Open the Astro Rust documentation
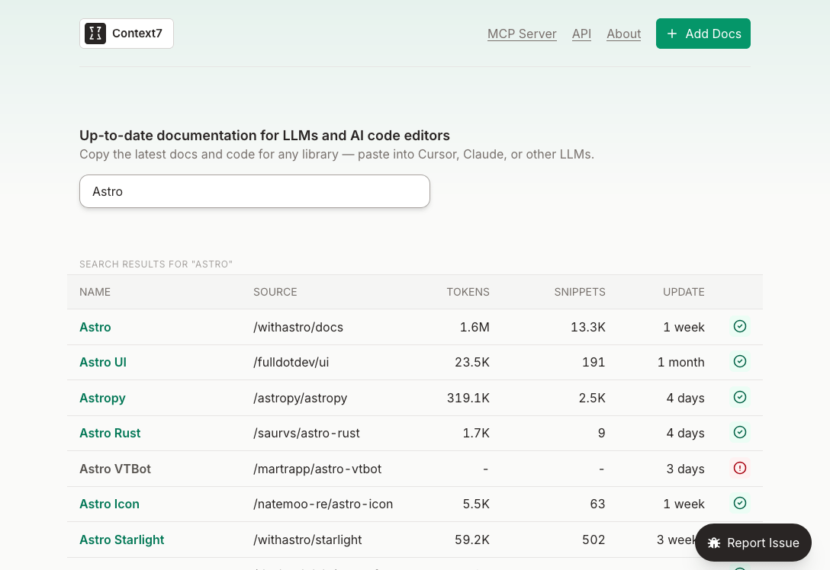 click(110, 433)
